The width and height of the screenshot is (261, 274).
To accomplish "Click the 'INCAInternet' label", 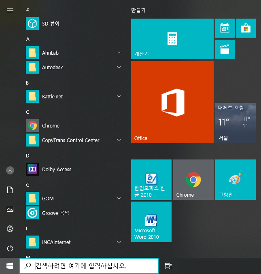I will coord(56,242).
